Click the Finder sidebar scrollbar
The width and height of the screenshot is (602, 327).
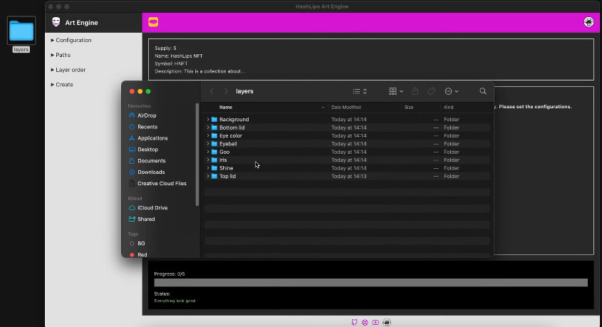pos(197,155)
